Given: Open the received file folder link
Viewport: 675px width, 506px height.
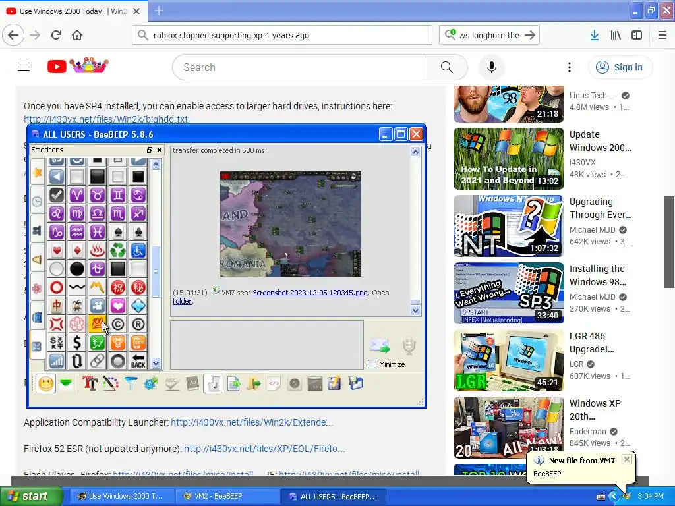Looking at the screenshot, I should click(x=182, y=301).
